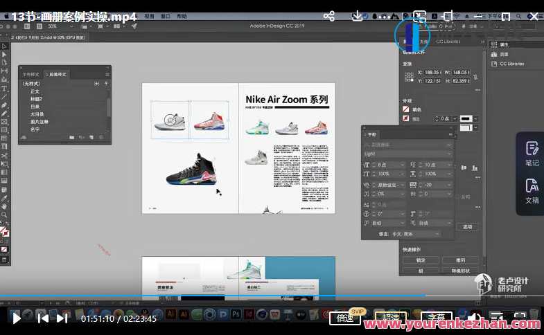Viewport: 544px width, 335px height.
Task: Open the 文稿 transcript side panel
Action: pos(532,190)
